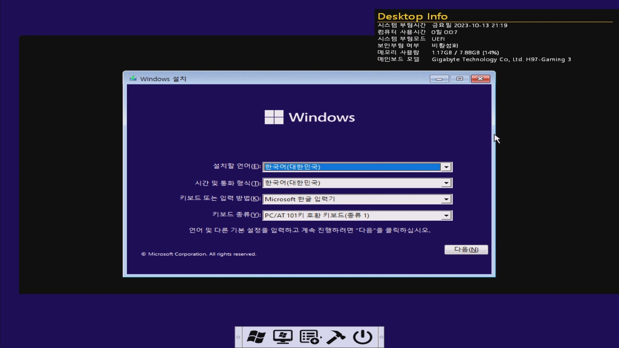Click the Microsoft Corporation copyright text

[199, 254]
